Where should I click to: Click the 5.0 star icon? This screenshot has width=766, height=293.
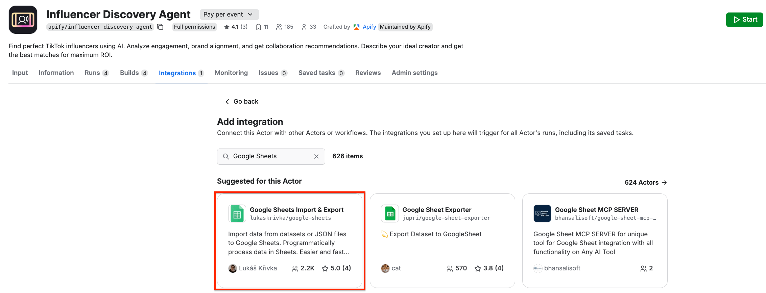pos(325,268)
